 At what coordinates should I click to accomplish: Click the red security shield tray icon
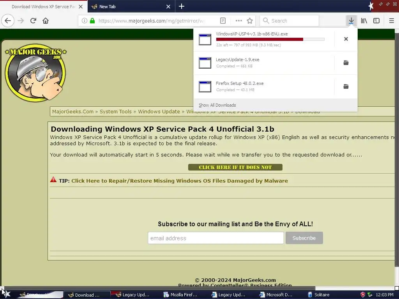(x=363, y=295)
